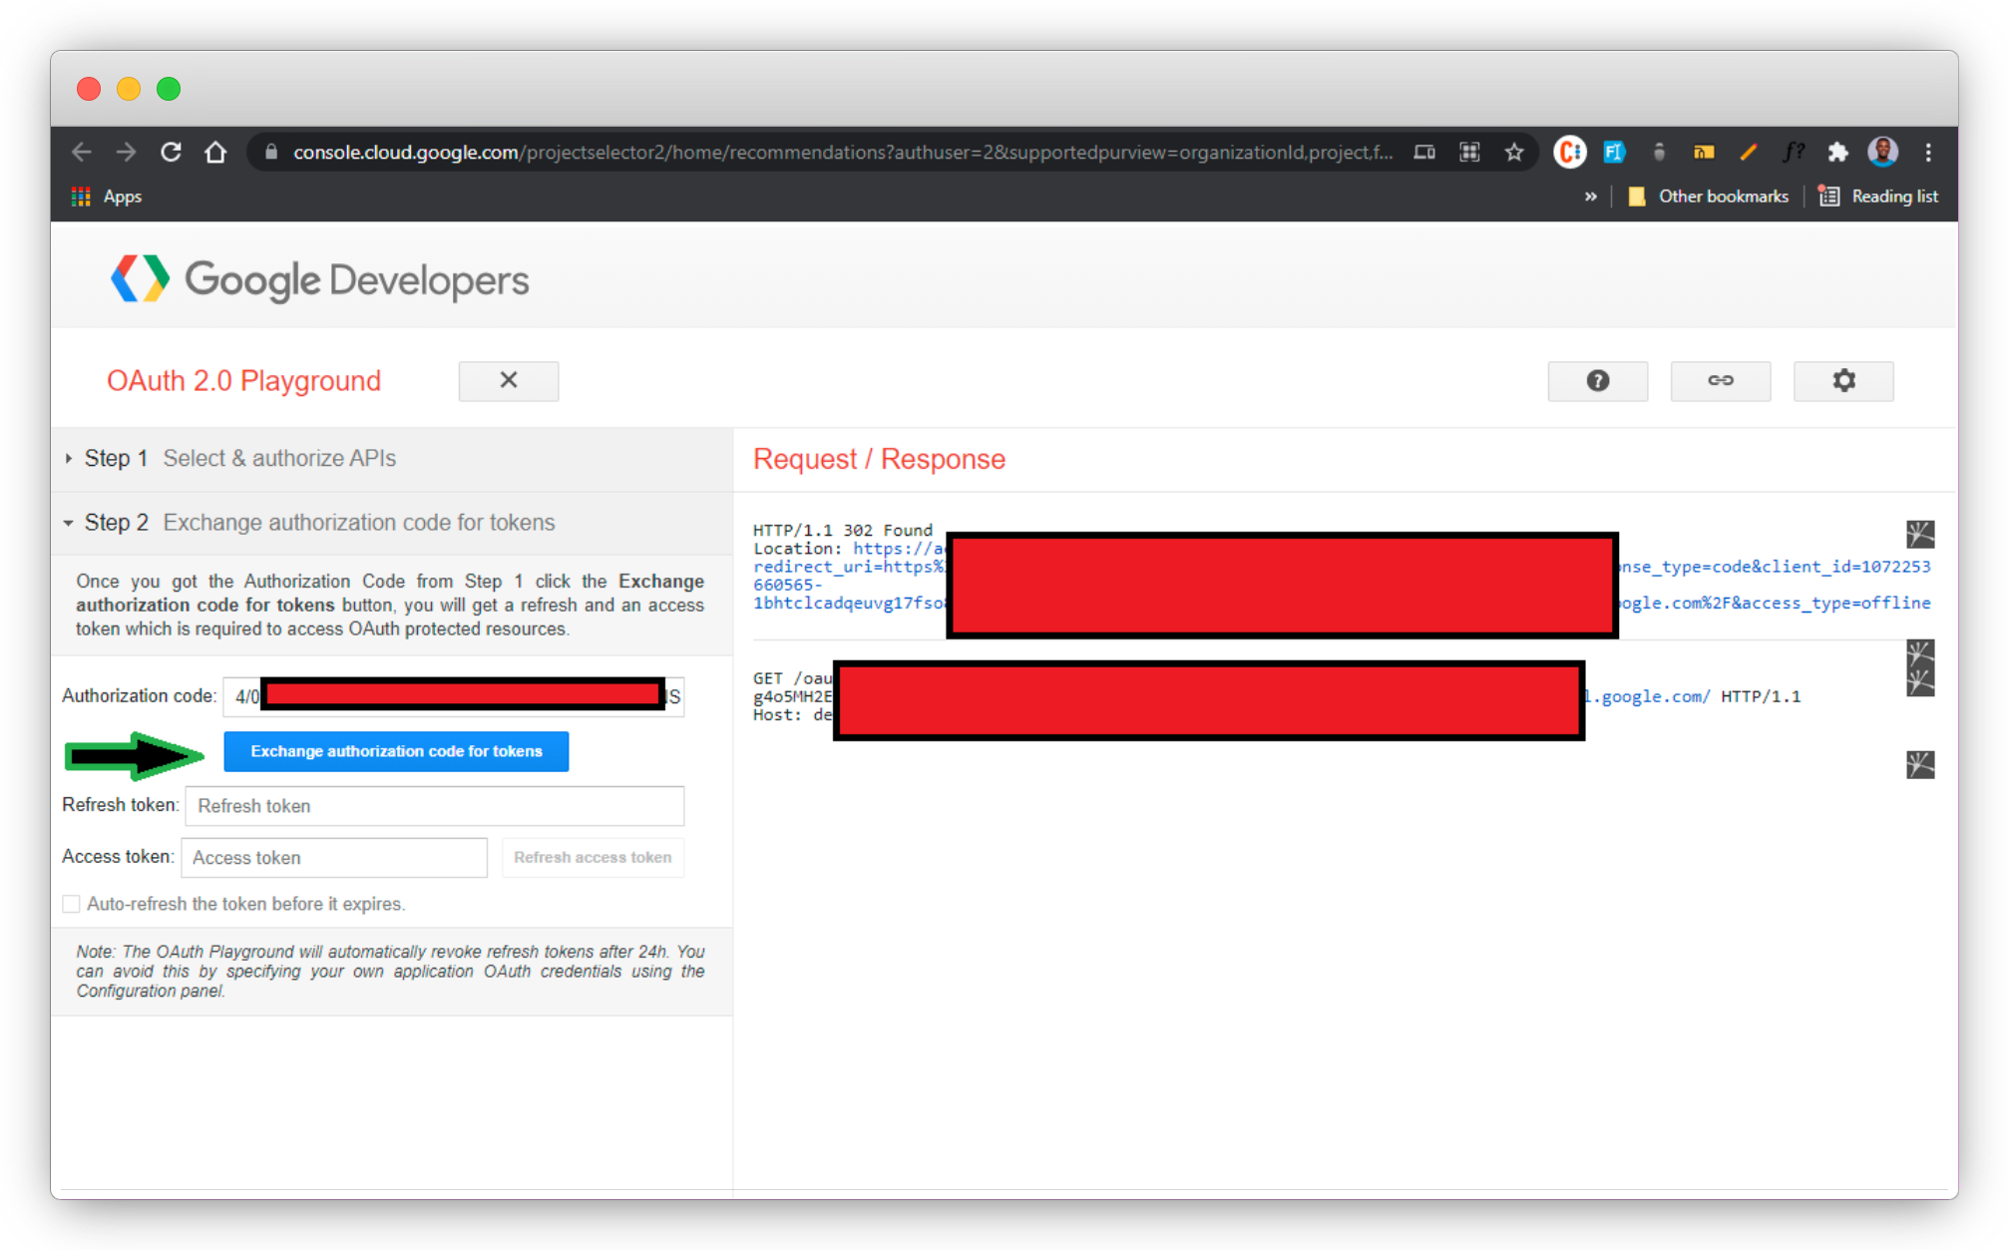
Task: Select the Request / Response heading
Action: [x=879, y=459]
